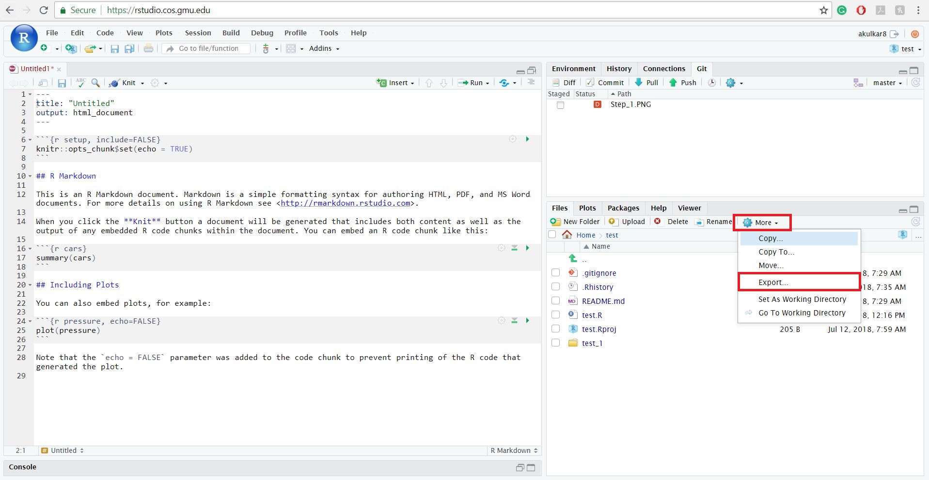This screenshot has height=480, width=929.
Task: Click the show in new window icon
Action: (x=43, y=83)
